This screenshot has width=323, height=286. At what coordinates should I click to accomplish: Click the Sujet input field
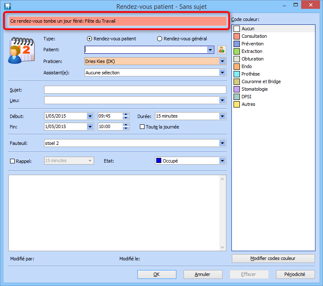pos(135,90)
